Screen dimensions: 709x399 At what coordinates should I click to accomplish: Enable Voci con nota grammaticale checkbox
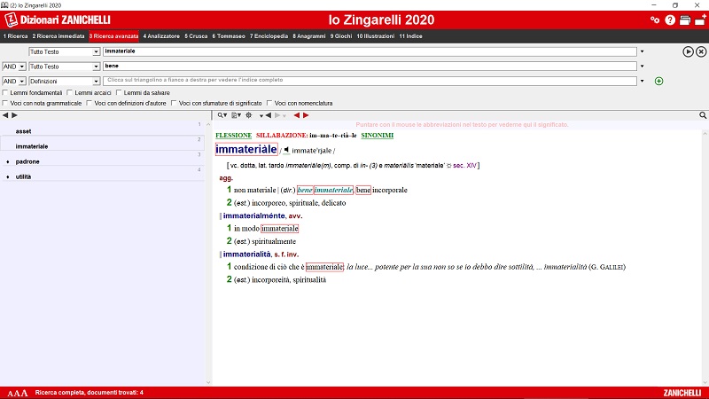(5, 103)
